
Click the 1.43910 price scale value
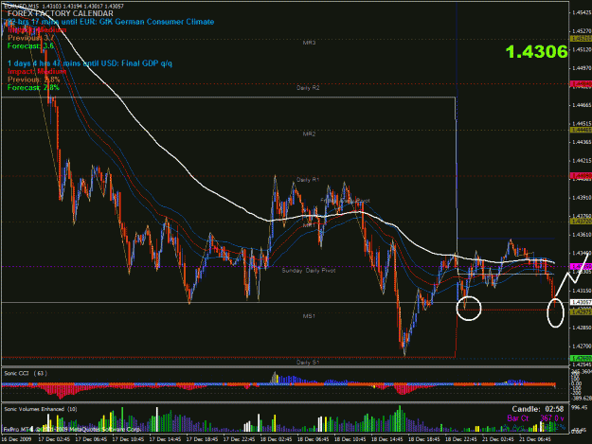coord(582,197)
